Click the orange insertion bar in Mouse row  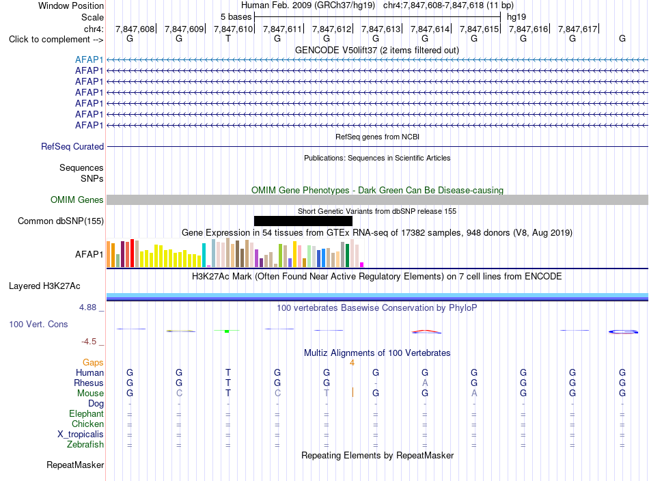(353, 392)
